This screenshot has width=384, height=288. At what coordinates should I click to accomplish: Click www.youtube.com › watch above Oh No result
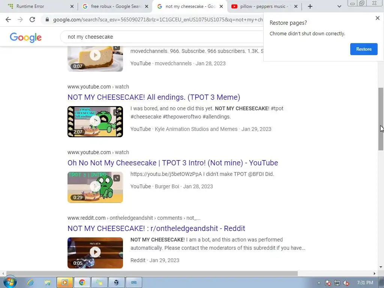[98, 152]
